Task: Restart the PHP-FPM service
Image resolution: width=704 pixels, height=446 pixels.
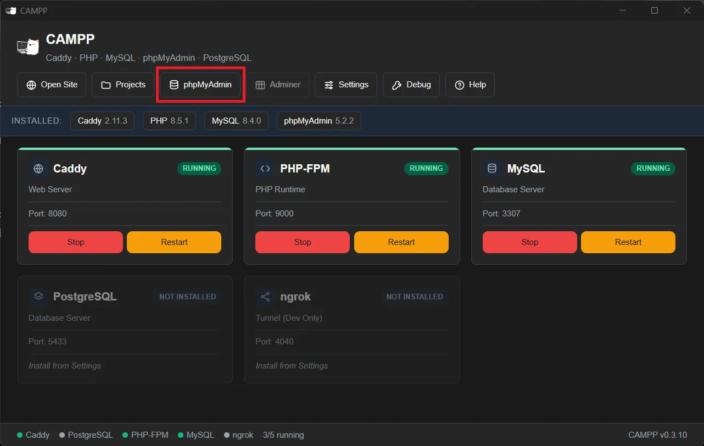Action: [401, 242]
